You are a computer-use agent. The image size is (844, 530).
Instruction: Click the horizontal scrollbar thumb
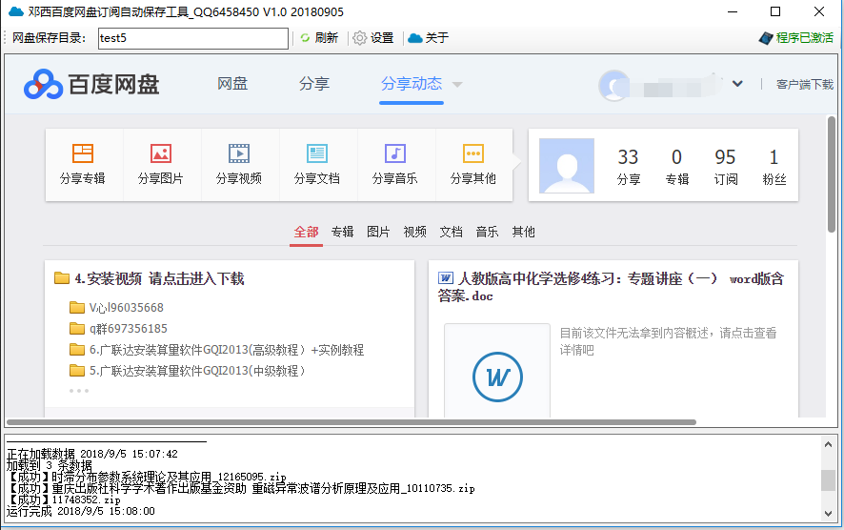coord(351,422)
